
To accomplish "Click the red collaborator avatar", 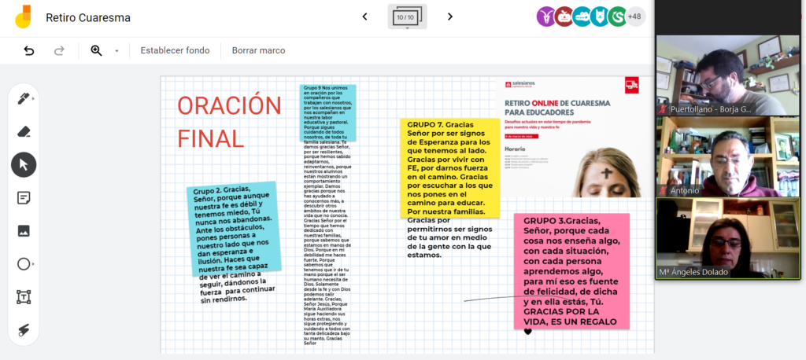I will (x=564, y=17).
